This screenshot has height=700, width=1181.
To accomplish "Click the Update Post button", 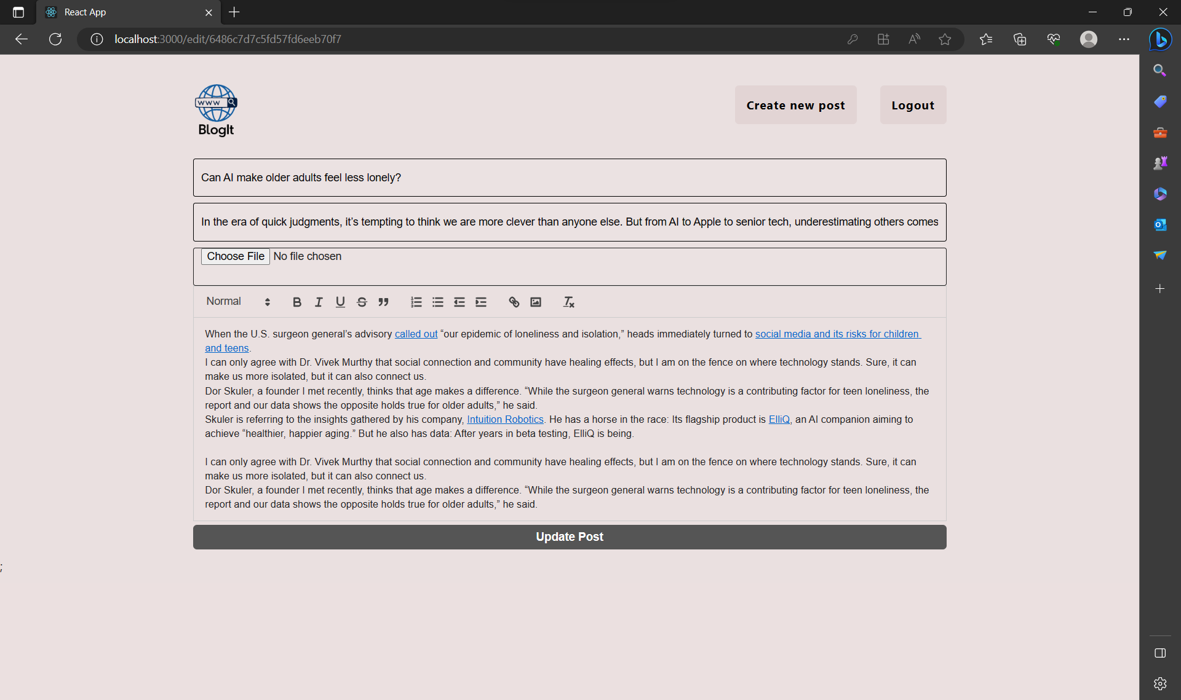I will (570, 537).
